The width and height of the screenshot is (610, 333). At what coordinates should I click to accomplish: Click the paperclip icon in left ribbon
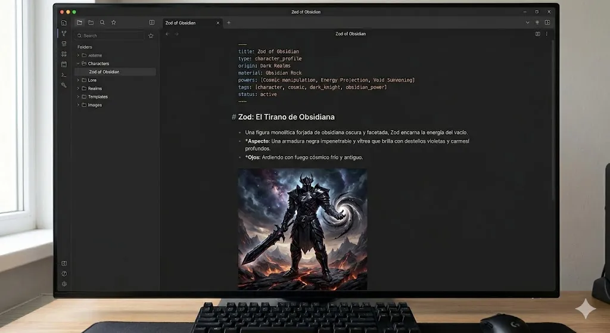pos(64,85)
